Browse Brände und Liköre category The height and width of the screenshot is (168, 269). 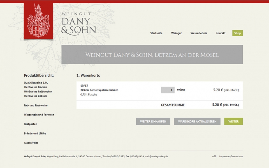click(x=35, y=133)
